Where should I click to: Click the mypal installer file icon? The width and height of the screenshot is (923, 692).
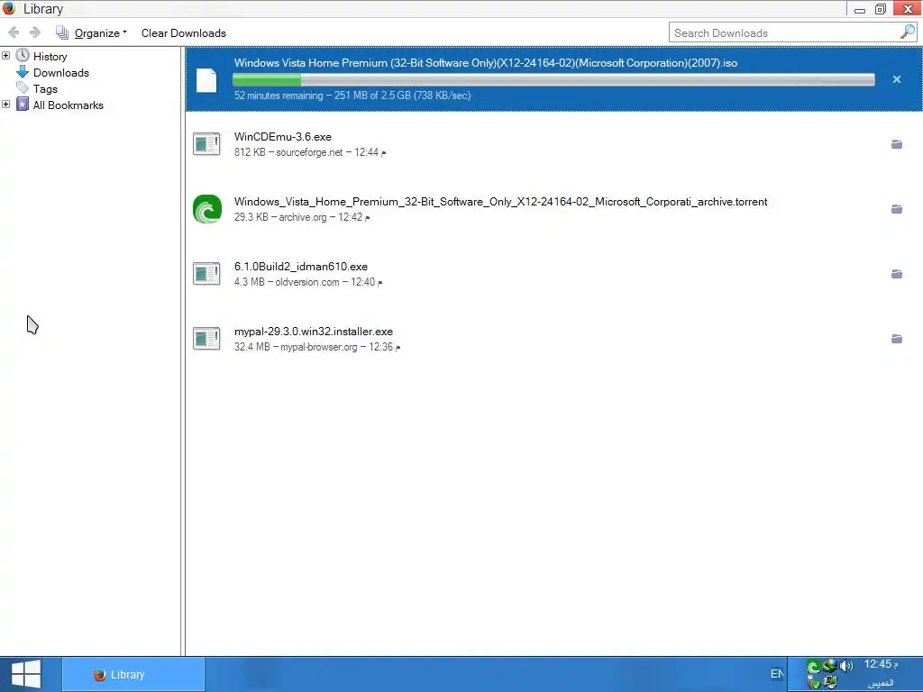206,339
